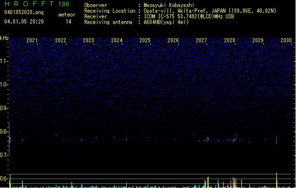Viewport: 296px width, 188px height.
Task: Click the Ogata-vill. Akita-Pref. JAPAN location text
Action: coord(210,11)
